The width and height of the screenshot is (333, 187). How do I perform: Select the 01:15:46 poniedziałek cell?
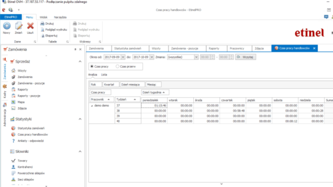pyautogui.click(x=154, y=105)
